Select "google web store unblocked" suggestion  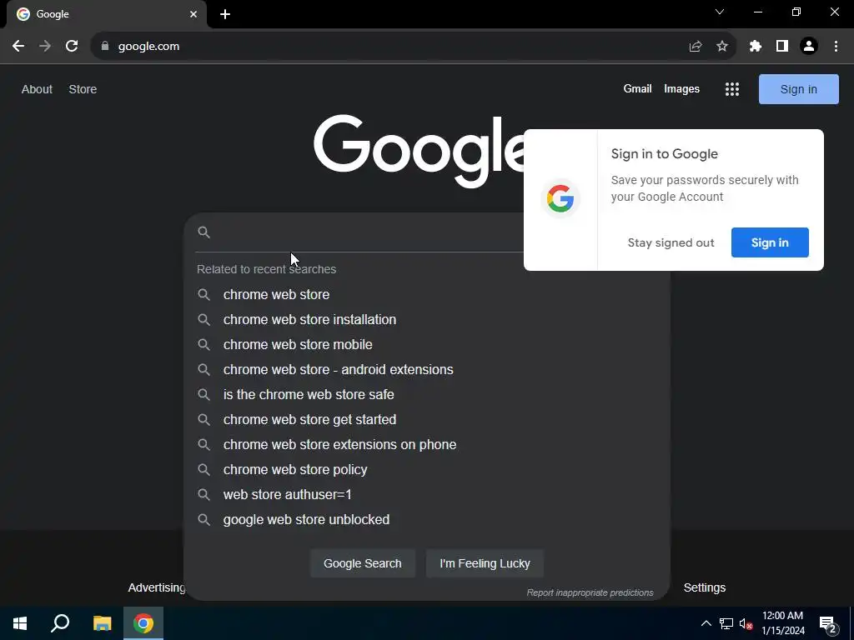pos(427,520)
